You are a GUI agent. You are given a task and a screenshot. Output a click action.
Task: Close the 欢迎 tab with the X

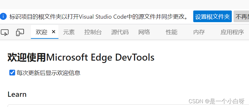tap(53, 32)
